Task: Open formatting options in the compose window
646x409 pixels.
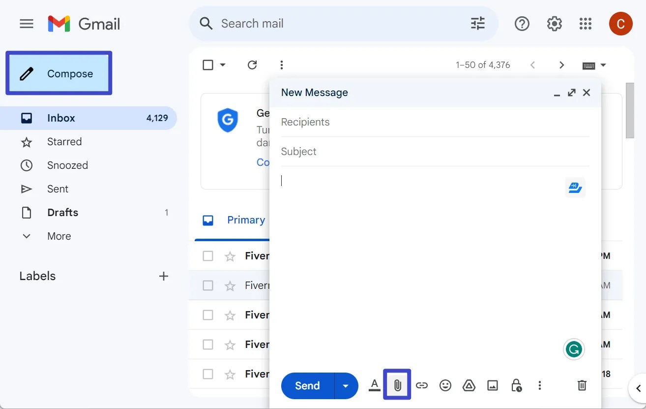Action: tap(374, 385)
